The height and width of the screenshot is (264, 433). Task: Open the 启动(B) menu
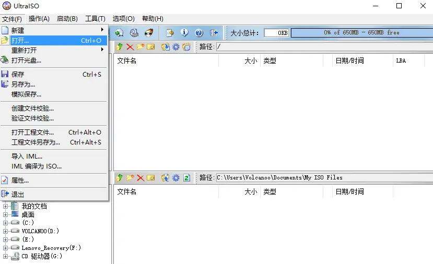point(67,19)
